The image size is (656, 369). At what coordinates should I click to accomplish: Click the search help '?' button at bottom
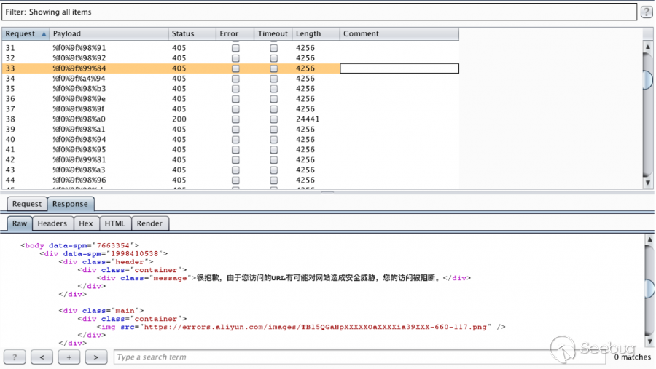point(15,357)
